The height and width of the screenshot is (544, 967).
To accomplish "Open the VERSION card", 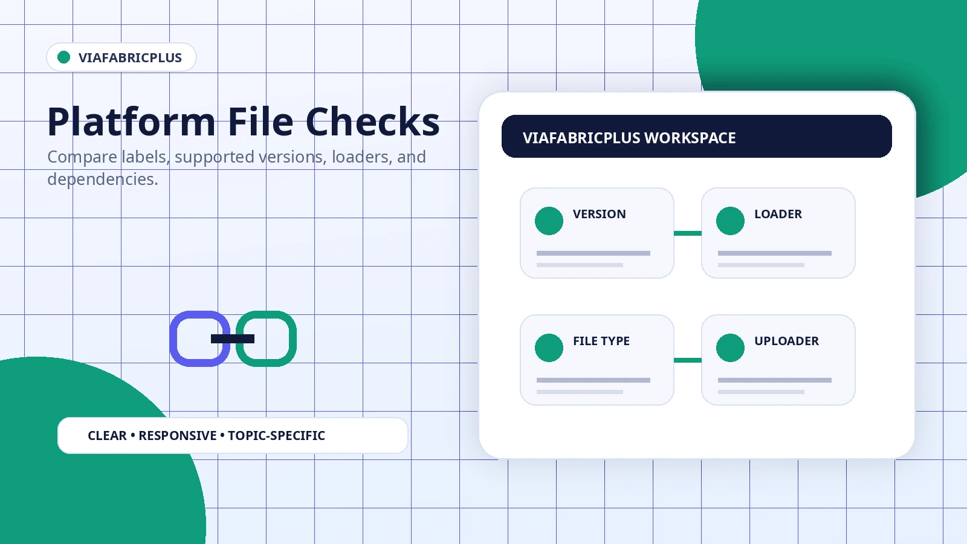I will point(597,233).
